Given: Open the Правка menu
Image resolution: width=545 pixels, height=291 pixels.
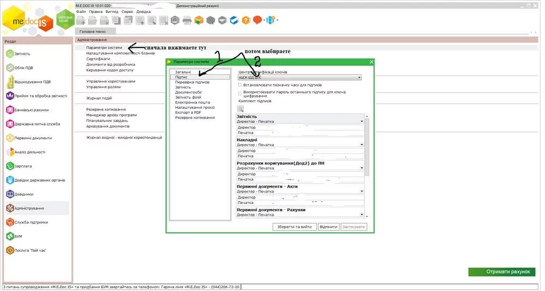Looking at the screenshot, I should (95, 11).
